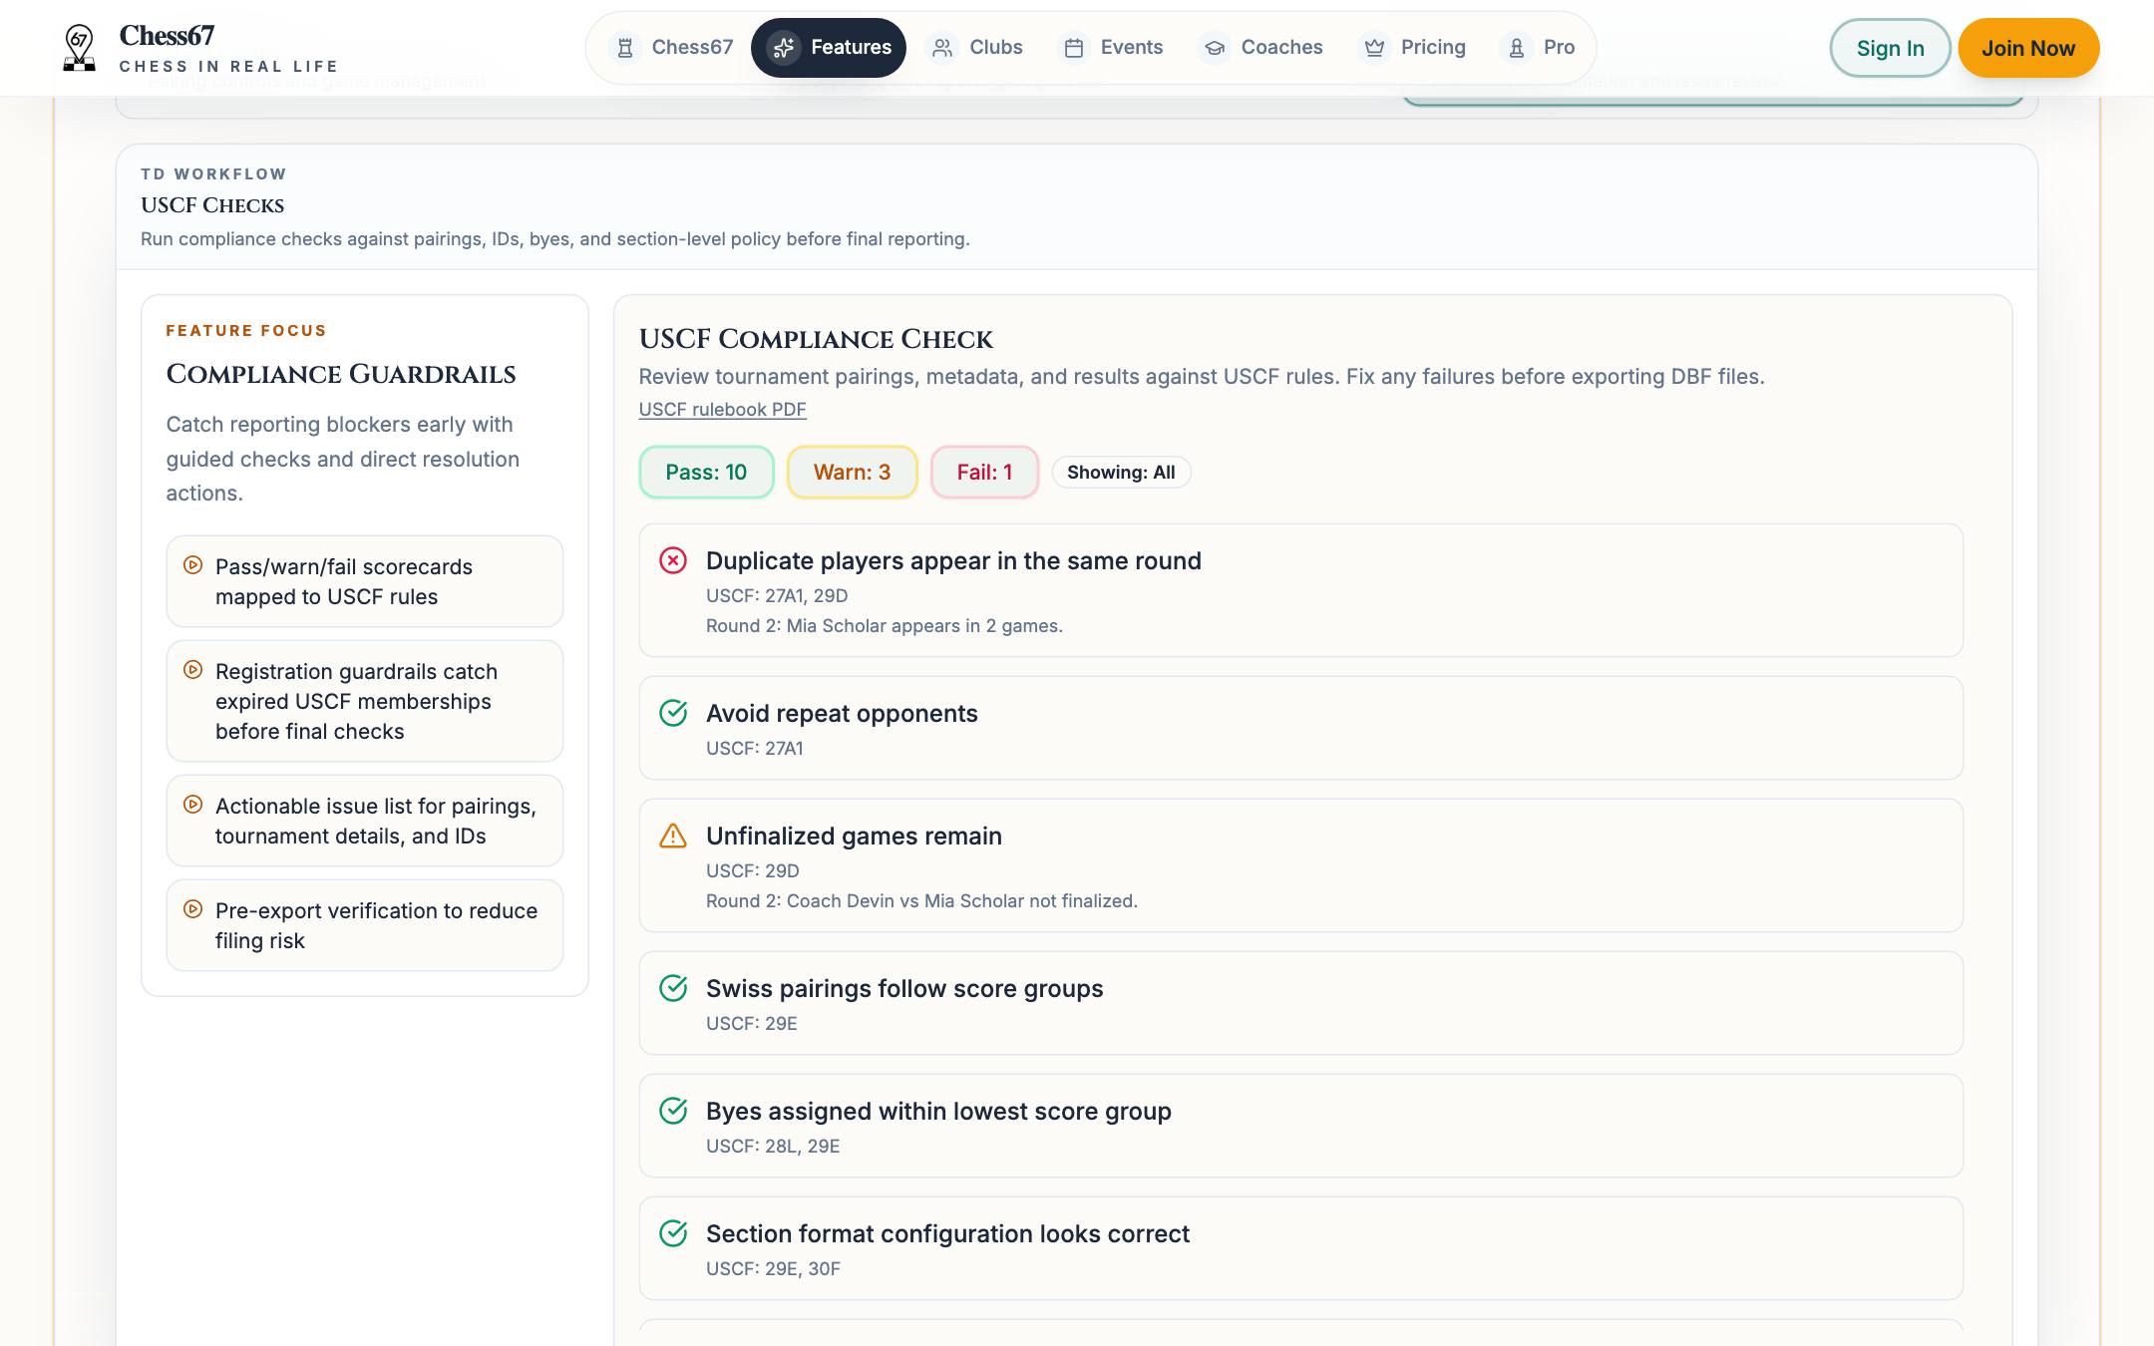Click the USCF Checks workflow heading
Image resolution: width=2154 pixels, height=1346 pixels.
[x=212, y=204]
